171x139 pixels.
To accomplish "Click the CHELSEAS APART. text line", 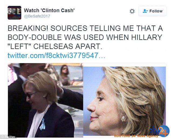I will tap(68, 46).
